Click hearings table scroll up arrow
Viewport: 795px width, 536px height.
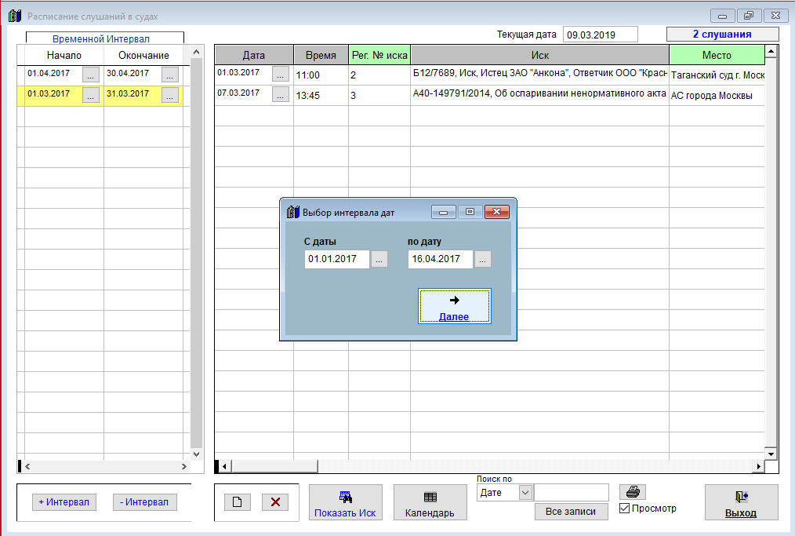coord(771,51)
